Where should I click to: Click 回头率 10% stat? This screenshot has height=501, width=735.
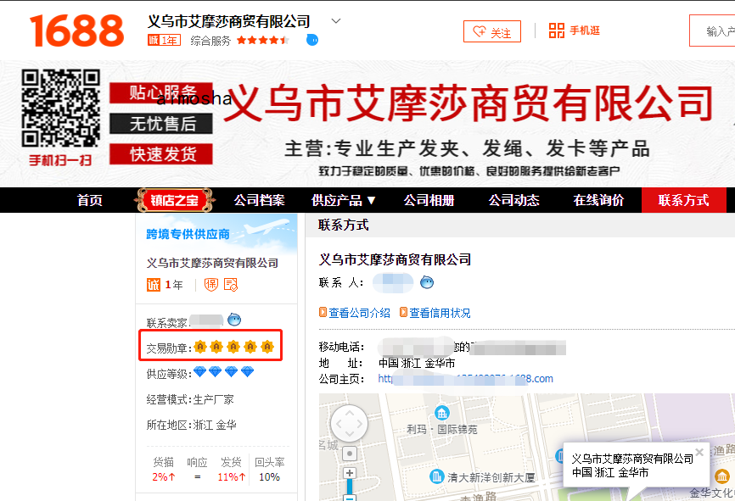(x=270, y=470)
